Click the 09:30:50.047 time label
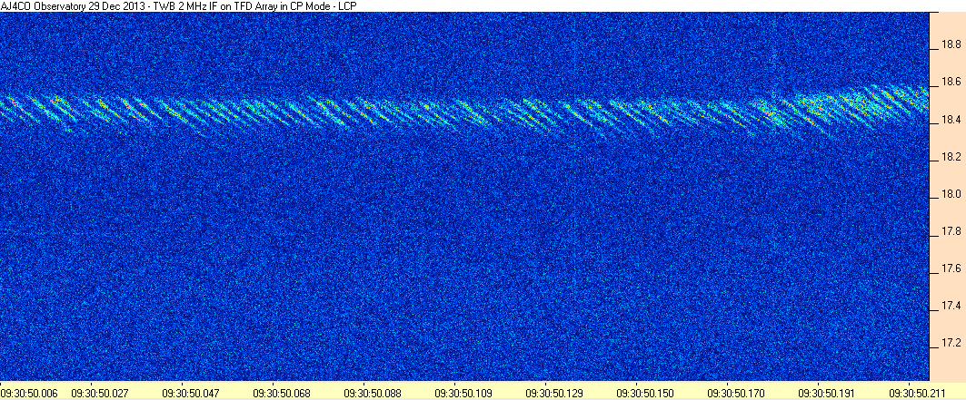Screen dimensions: 966x400 pyautogui.click(x=189, y=393)
